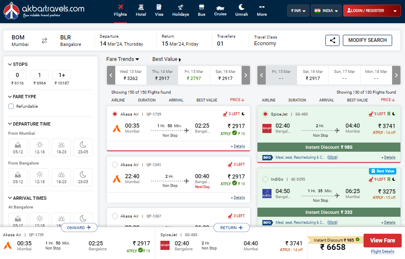
Task: Click More link on SpiceJet info
Action: [332, 157]
